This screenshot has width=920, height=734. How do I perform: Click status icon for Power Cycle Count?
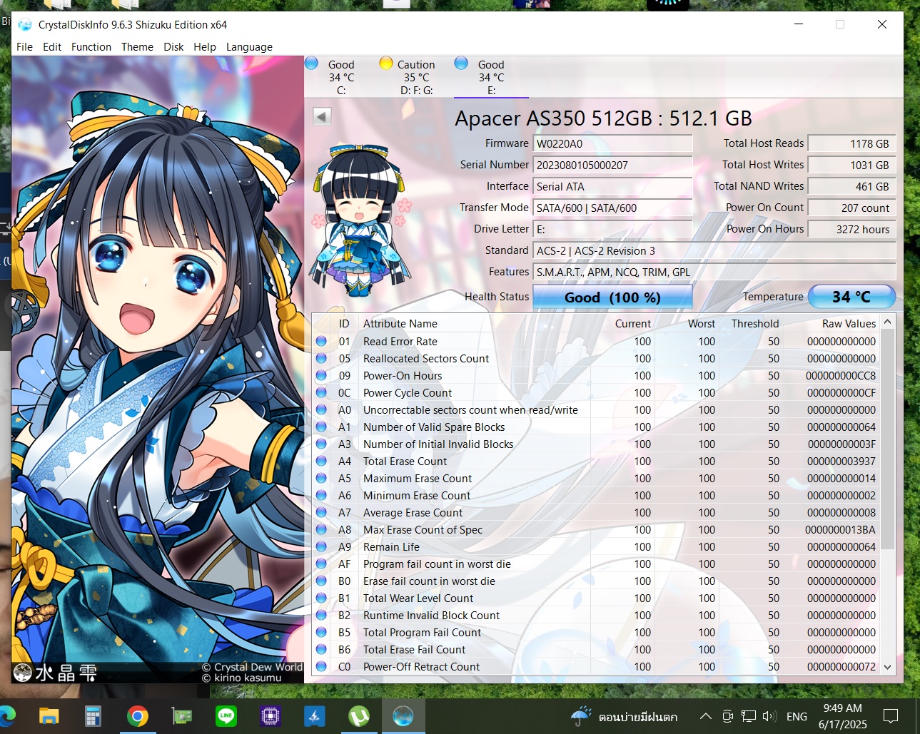pos(321,393)
